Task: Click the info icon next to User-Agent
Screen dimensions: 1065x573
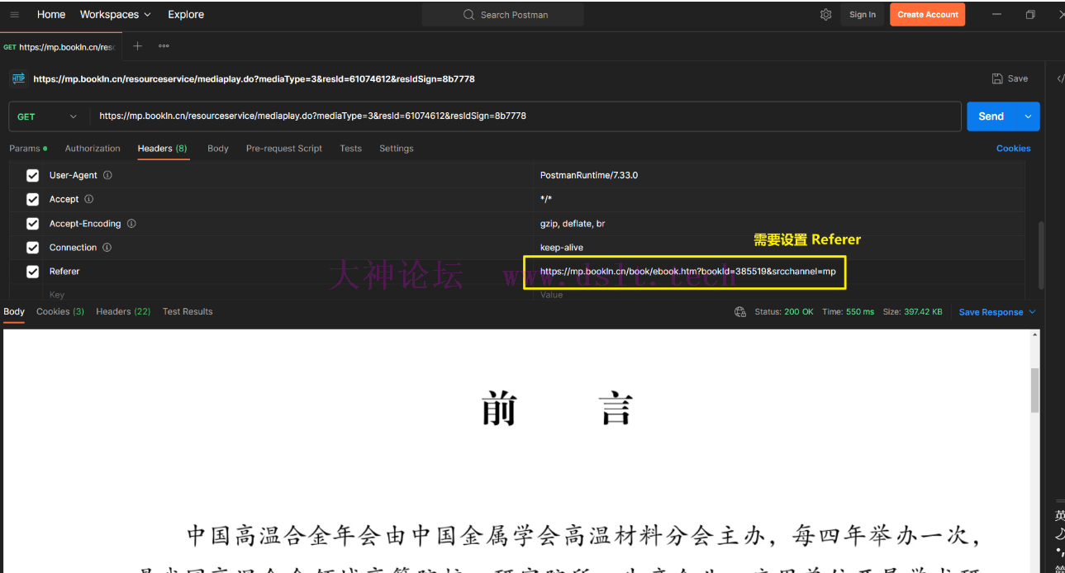Action: 107,175
